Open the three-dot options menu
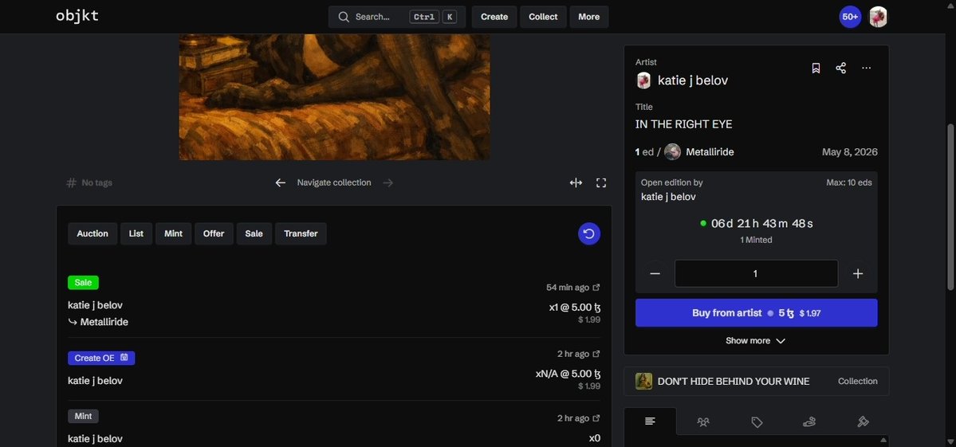This screenshot has width=956, height=447. click(867, 69)
